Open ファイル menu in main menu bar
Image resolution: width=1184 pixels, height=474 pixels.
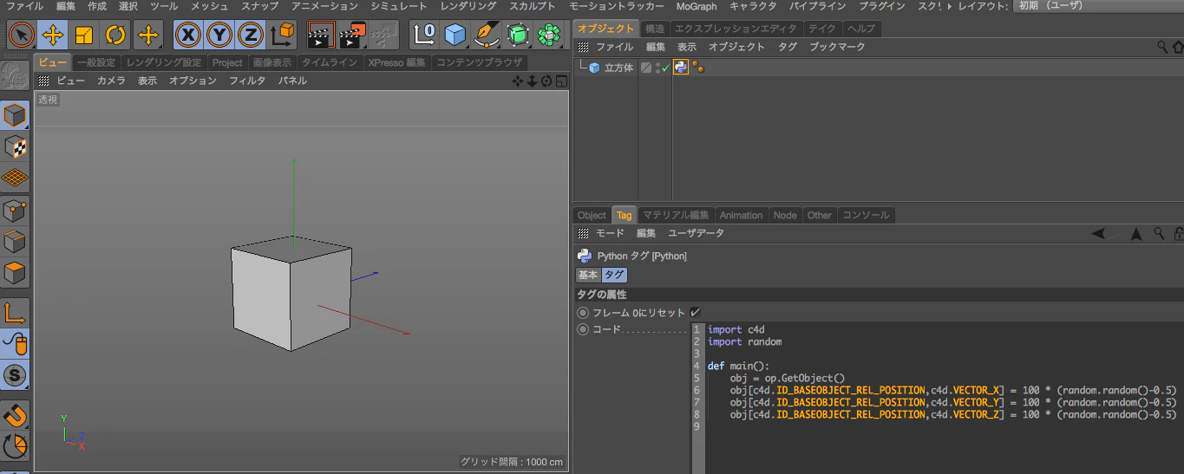click(x=24, y=6)
